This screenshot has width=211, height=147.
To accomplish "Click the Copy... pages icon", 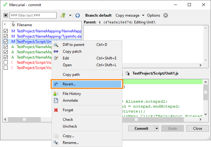I will tap(56, 136).
